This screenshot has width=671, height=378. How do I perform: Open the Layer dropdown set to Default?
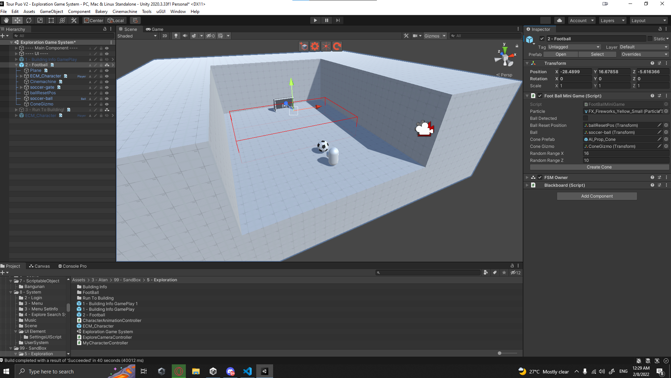tap(644, 47)
